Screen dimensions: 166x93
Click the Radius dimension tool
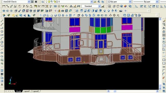[20, 6]
